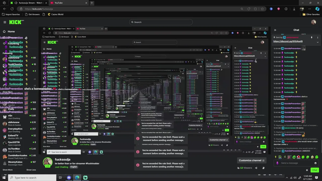
Task: Open browser Extensions puzzle icon
Action: tap(286, 9)
